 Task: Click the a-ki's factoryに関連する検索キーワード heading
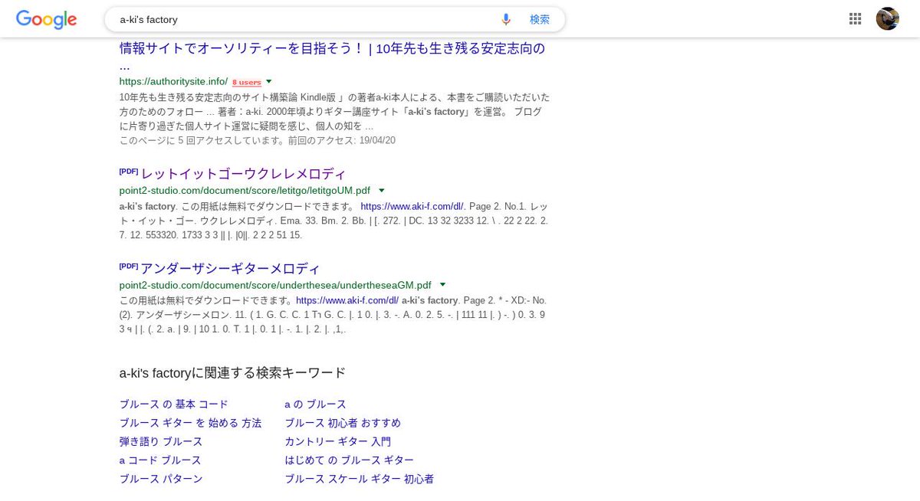click(232, 373)
